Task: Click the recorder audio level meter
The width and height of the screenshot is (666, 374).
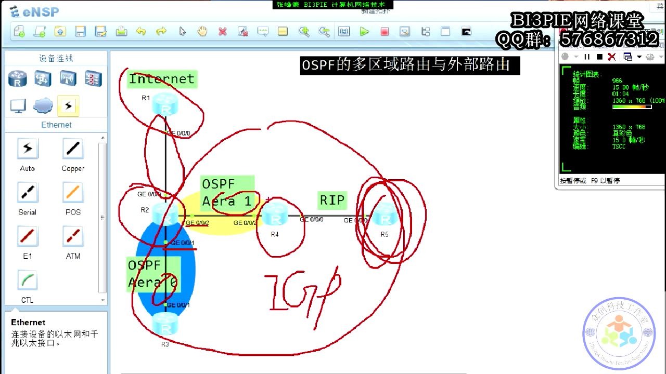Action: pos(632,107)
